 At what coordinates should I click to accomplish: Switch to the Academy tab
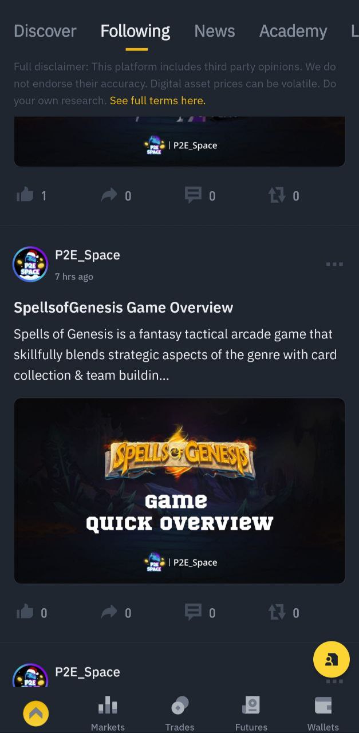click(x=293, y=31)
